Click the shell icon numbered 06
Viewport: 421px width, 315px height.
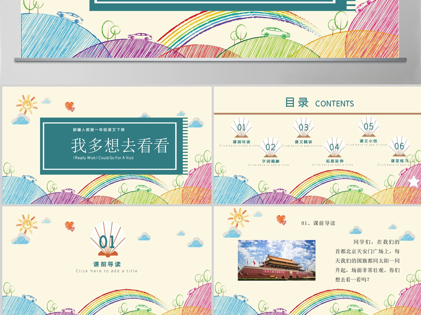tap(399, 146)
